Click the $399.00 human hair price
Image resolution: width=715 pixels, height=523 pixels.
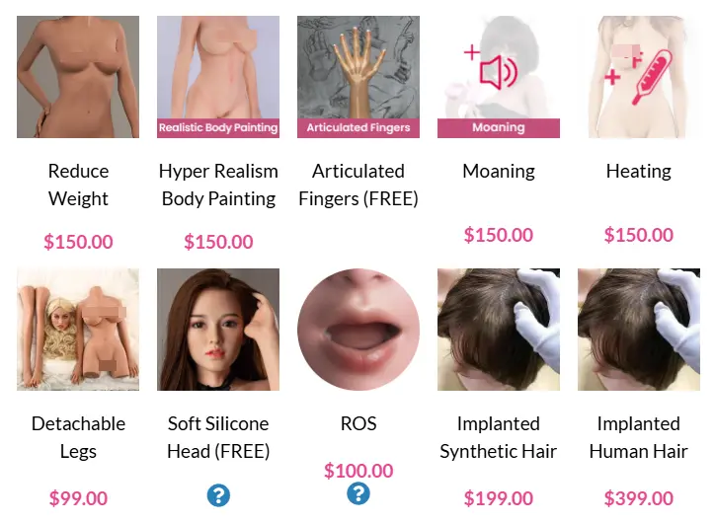point(638,498)
